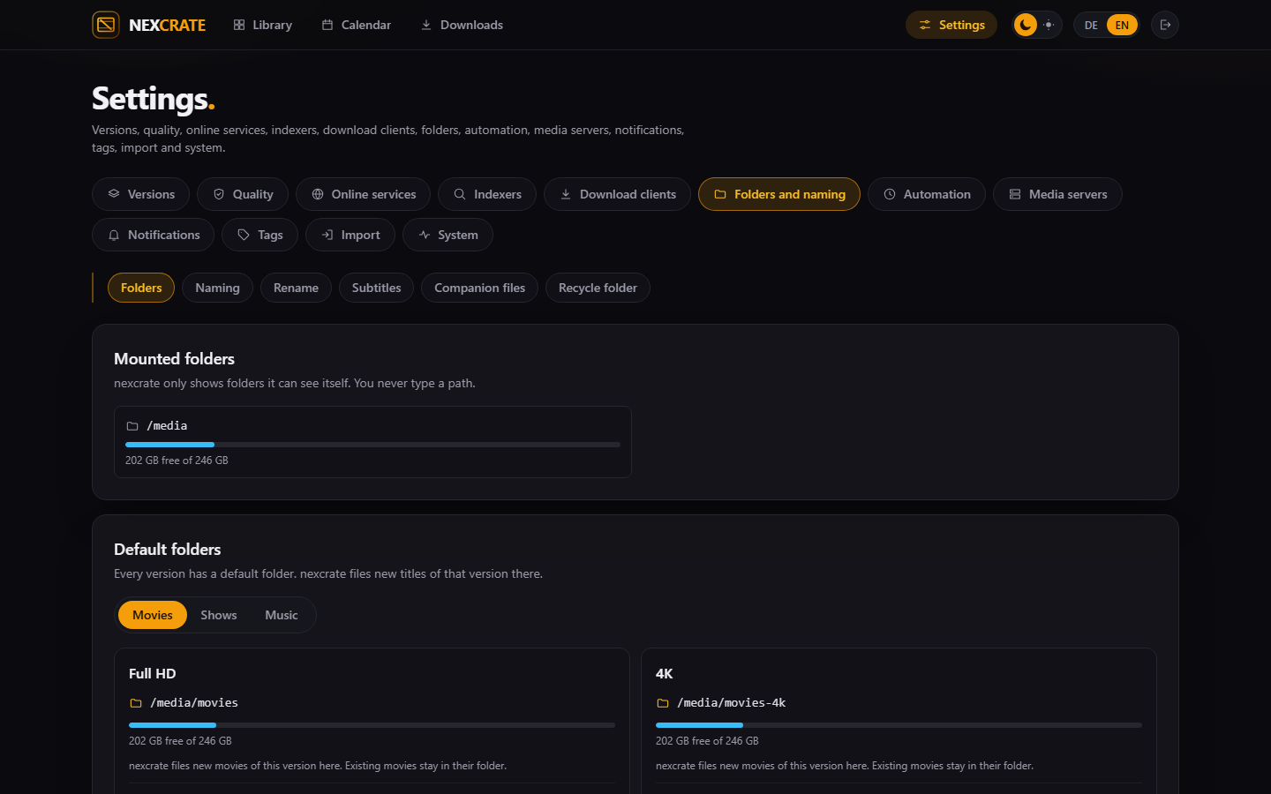
Task: Open the Companion files sub-tab
Action: click(x=479, y=288)
